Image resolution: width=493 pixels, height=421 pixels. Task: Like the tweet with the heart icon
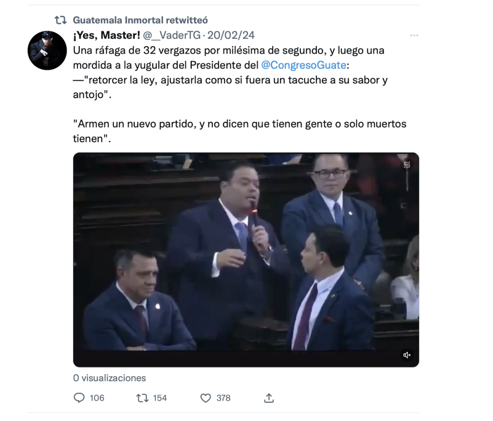tap(206, 398)
